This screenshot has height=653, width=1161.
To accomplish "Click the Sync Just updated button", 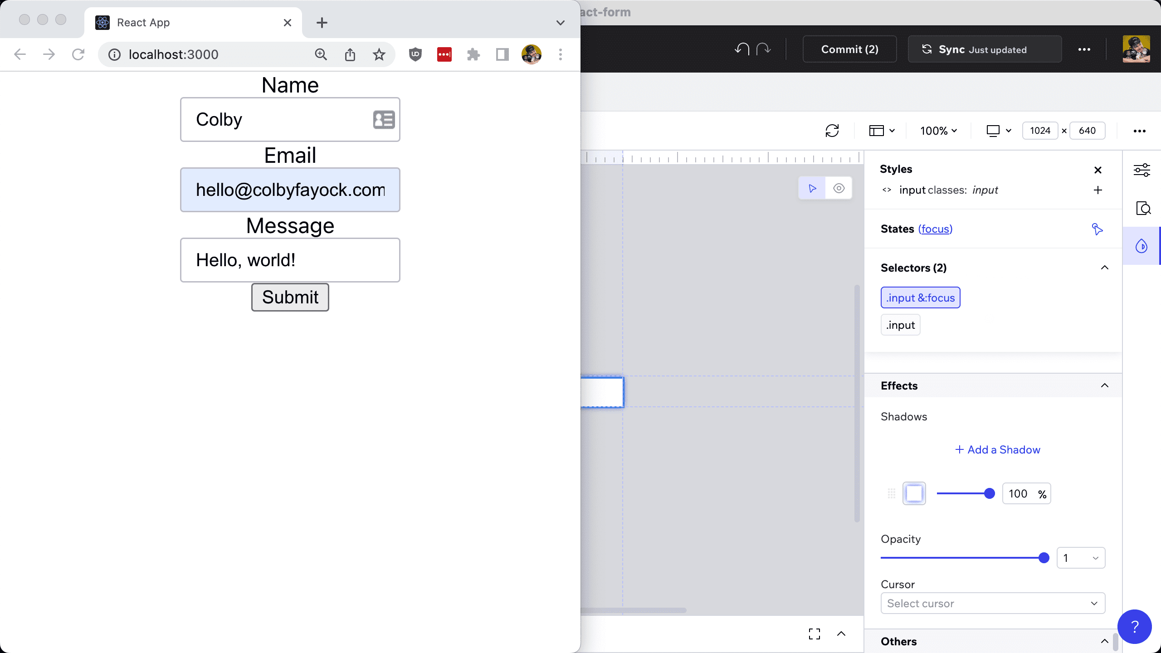I will 985,49.
